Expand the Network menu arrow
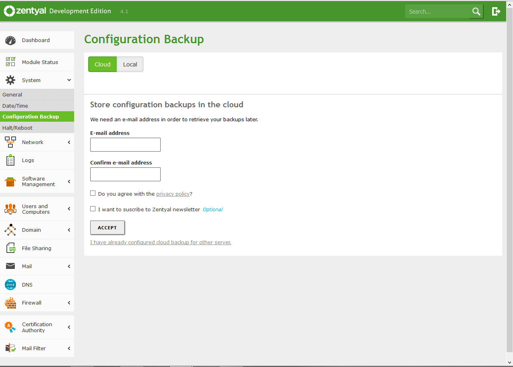This screenshot has height=367, width=513. [69, 142]
